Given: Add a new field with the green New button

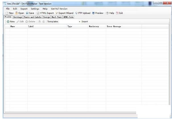Looking at the screenshot, I should (11, 22).
